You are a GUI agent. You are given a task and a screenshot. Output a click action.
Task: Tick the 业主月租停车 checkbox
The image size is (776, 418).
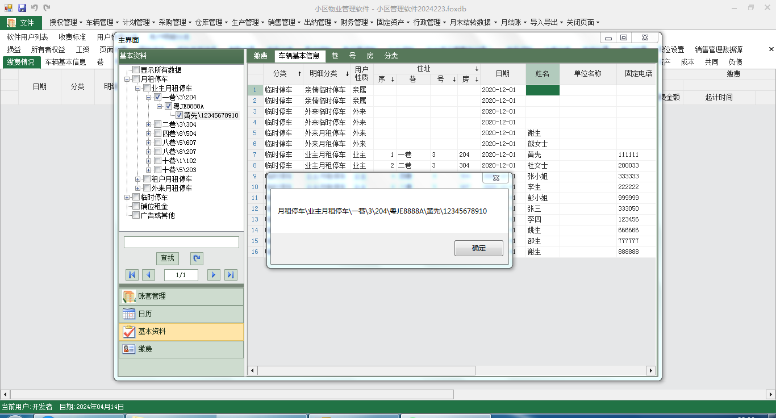(x=147, y=88)
